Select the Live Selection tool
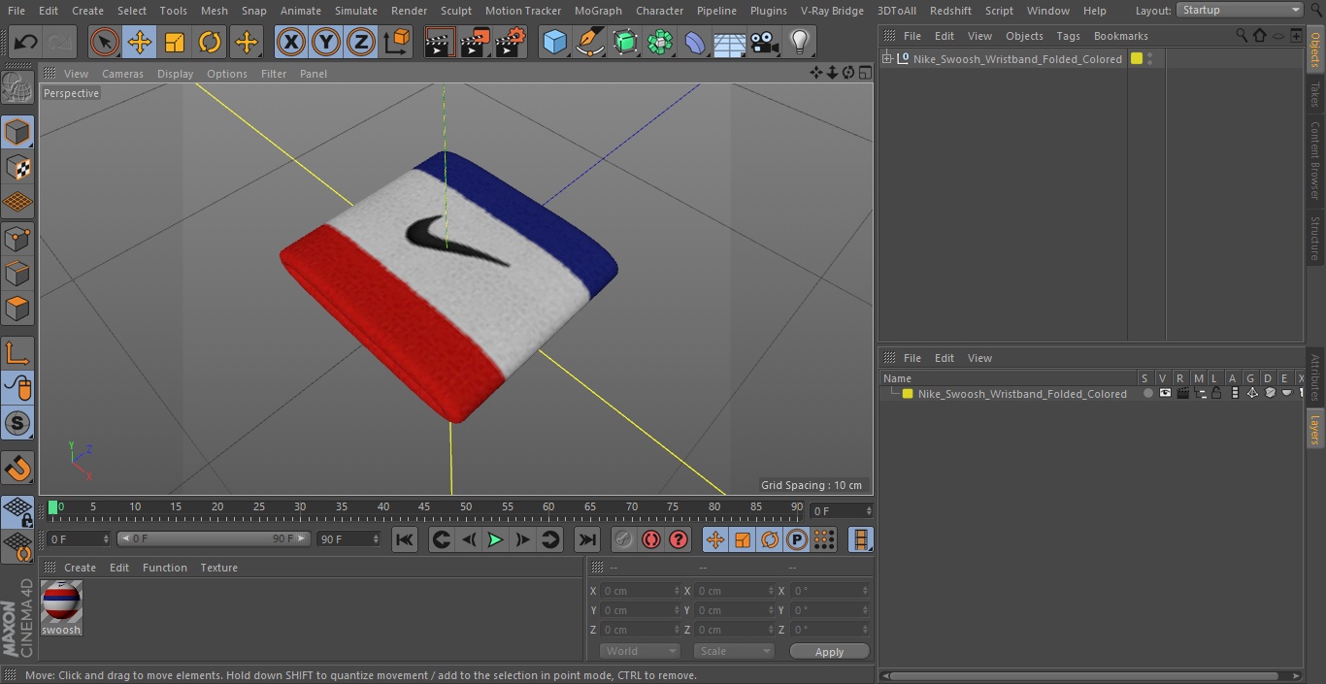 coord(105,43)
